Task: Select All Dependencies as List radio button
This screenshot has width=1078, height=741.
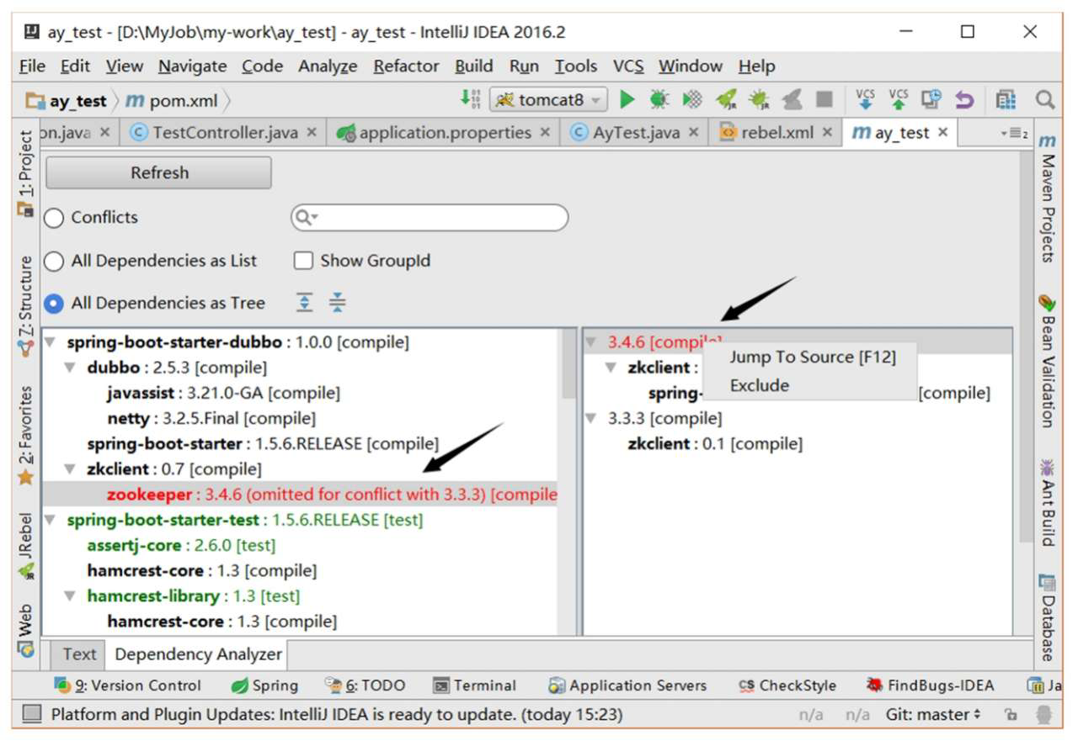Action: (54, 262)
